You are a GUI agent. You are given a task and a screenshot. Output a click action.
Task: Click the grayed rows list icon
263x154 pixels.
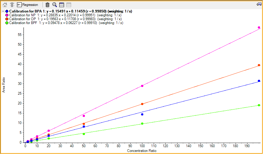click(x=69, y=5)
